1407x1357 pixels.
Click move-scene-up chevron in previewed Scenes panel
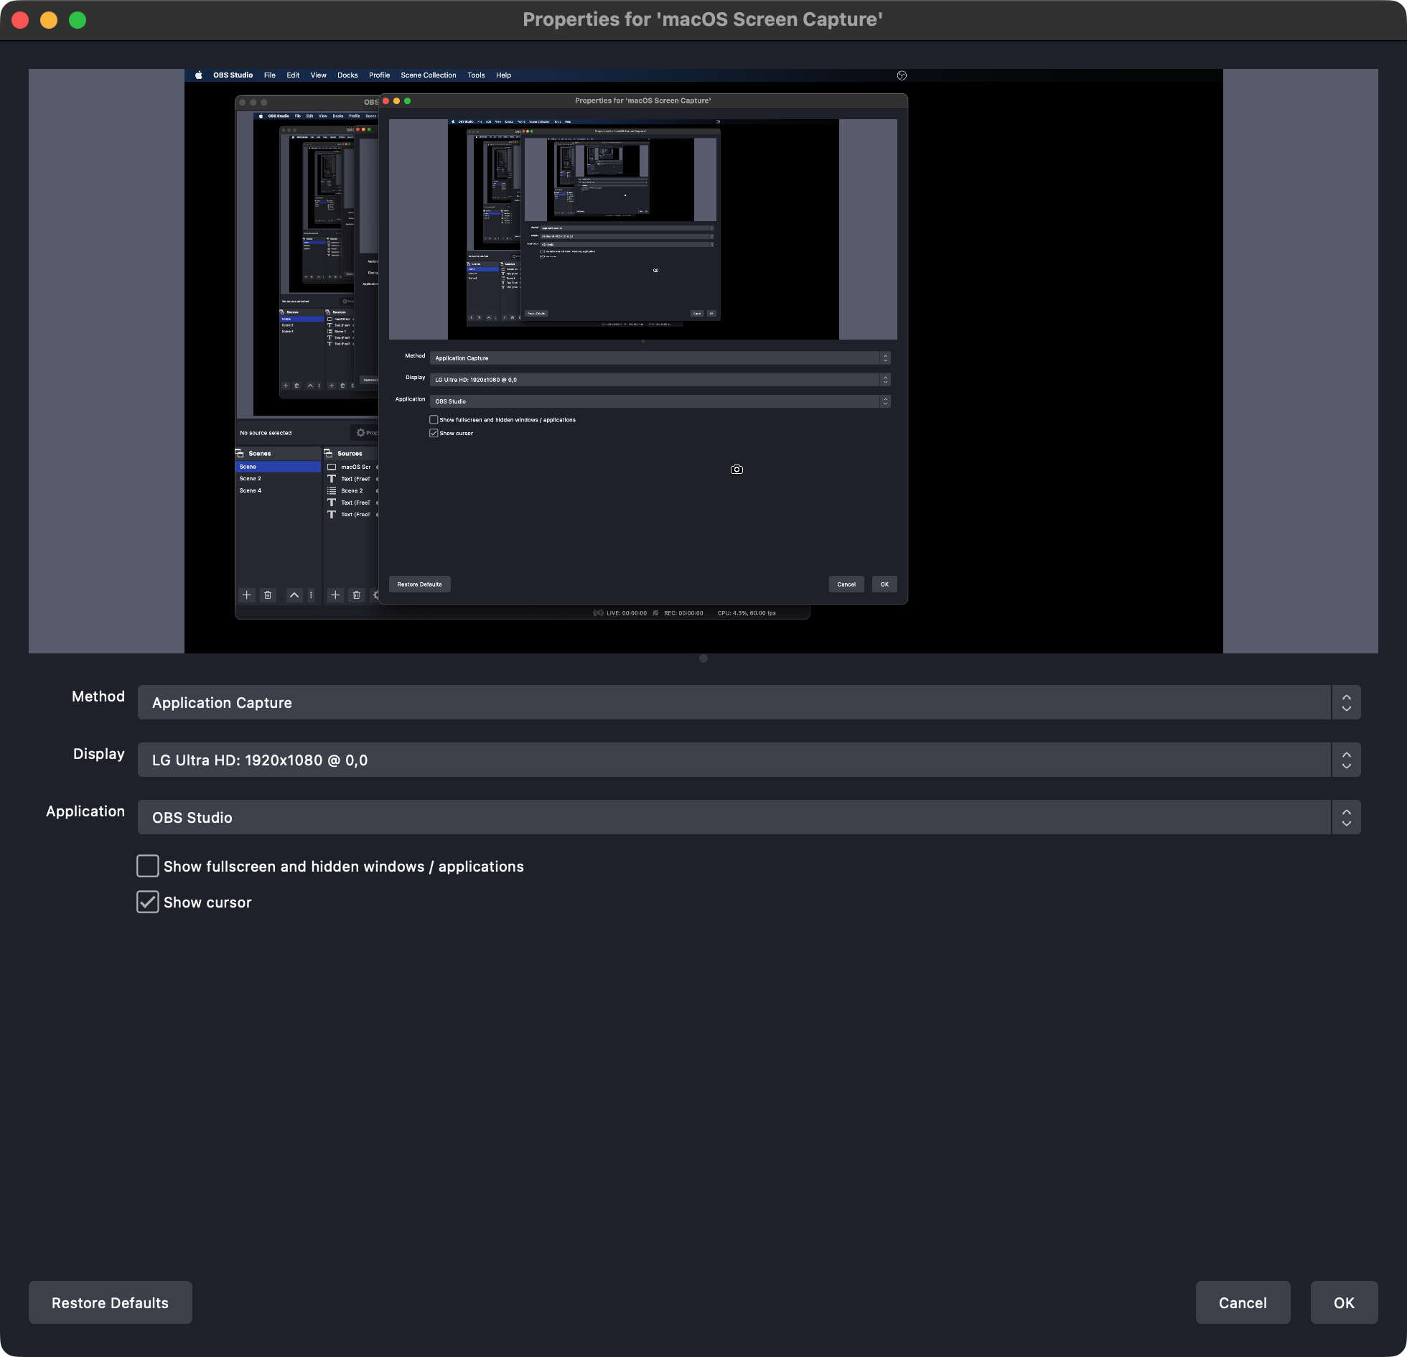(x=294, y=594)
